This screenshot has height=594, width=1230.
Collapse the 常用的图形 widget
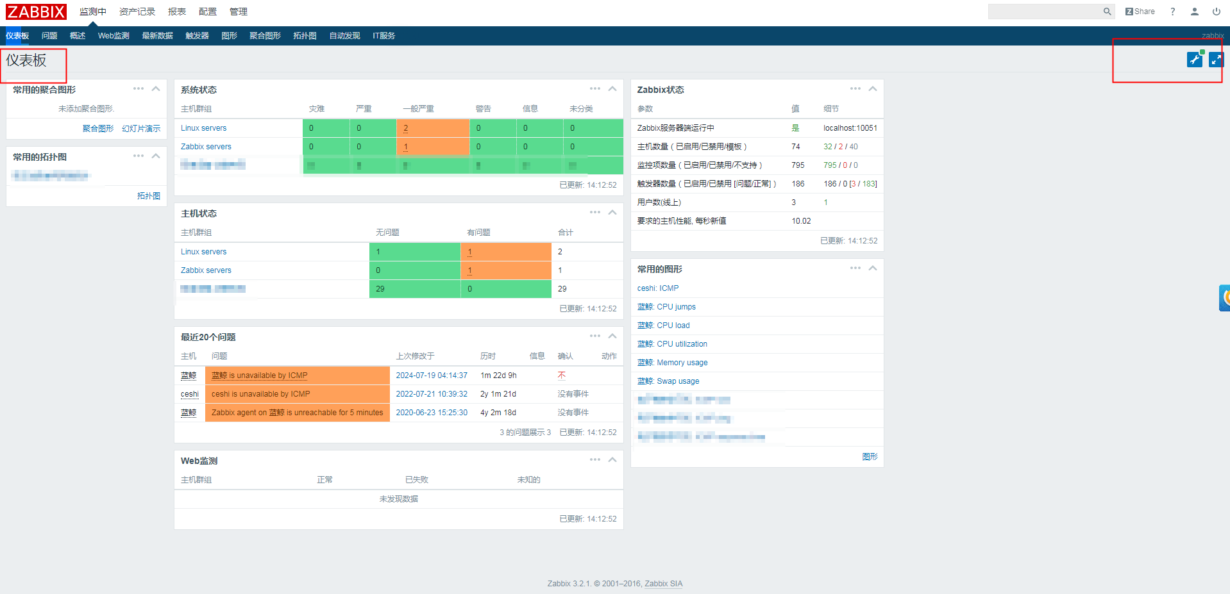[x=873, y=268]
